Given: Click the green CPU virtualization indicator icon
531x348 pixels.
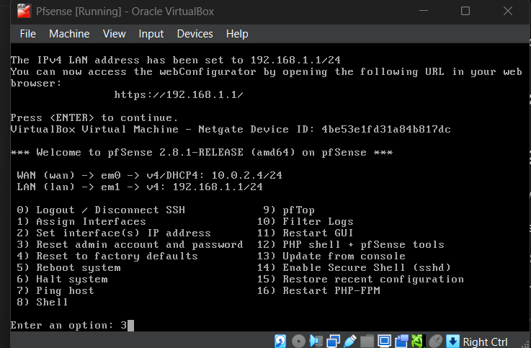Looking at the screenshot, I should pyautogui.click(x=418, y=342).
